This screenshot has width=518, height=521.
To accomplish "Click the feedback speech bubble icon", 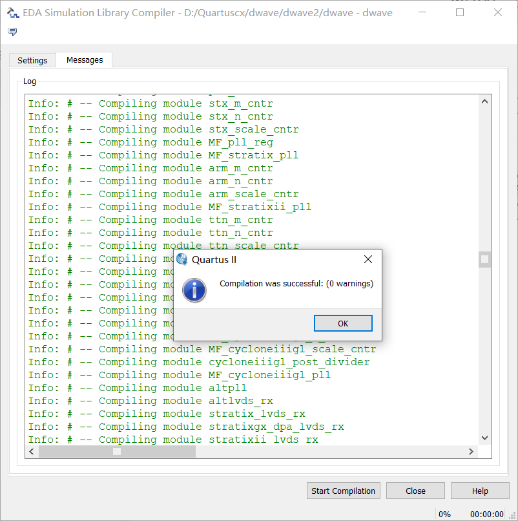I will pos(12,32).
